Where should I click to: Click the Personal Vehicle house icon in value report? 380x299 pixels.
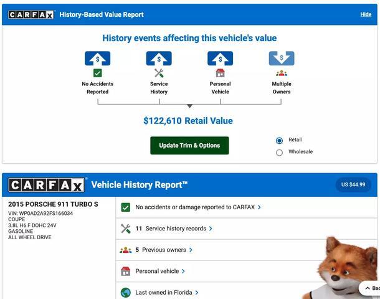[x=221, y=73]
